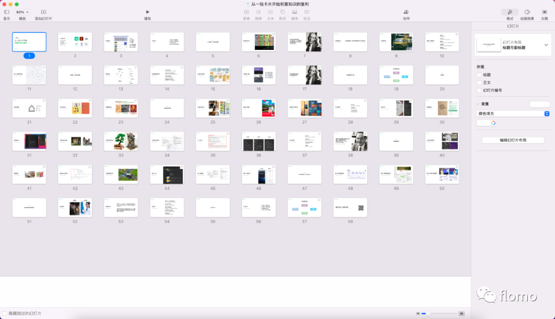This screenshot has width=555, height=319.
Task: Open the color wheel picker
Action: [x=493, y=123]
